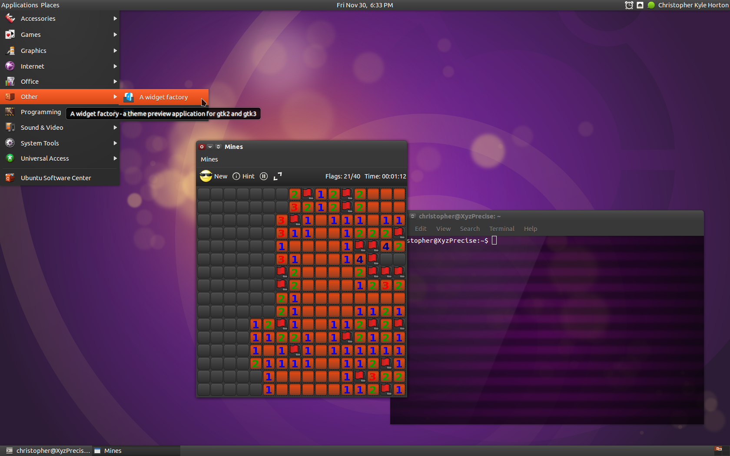
Task: Click Christopher Kyle Horton user menu
Action: [x=693, y=5]
